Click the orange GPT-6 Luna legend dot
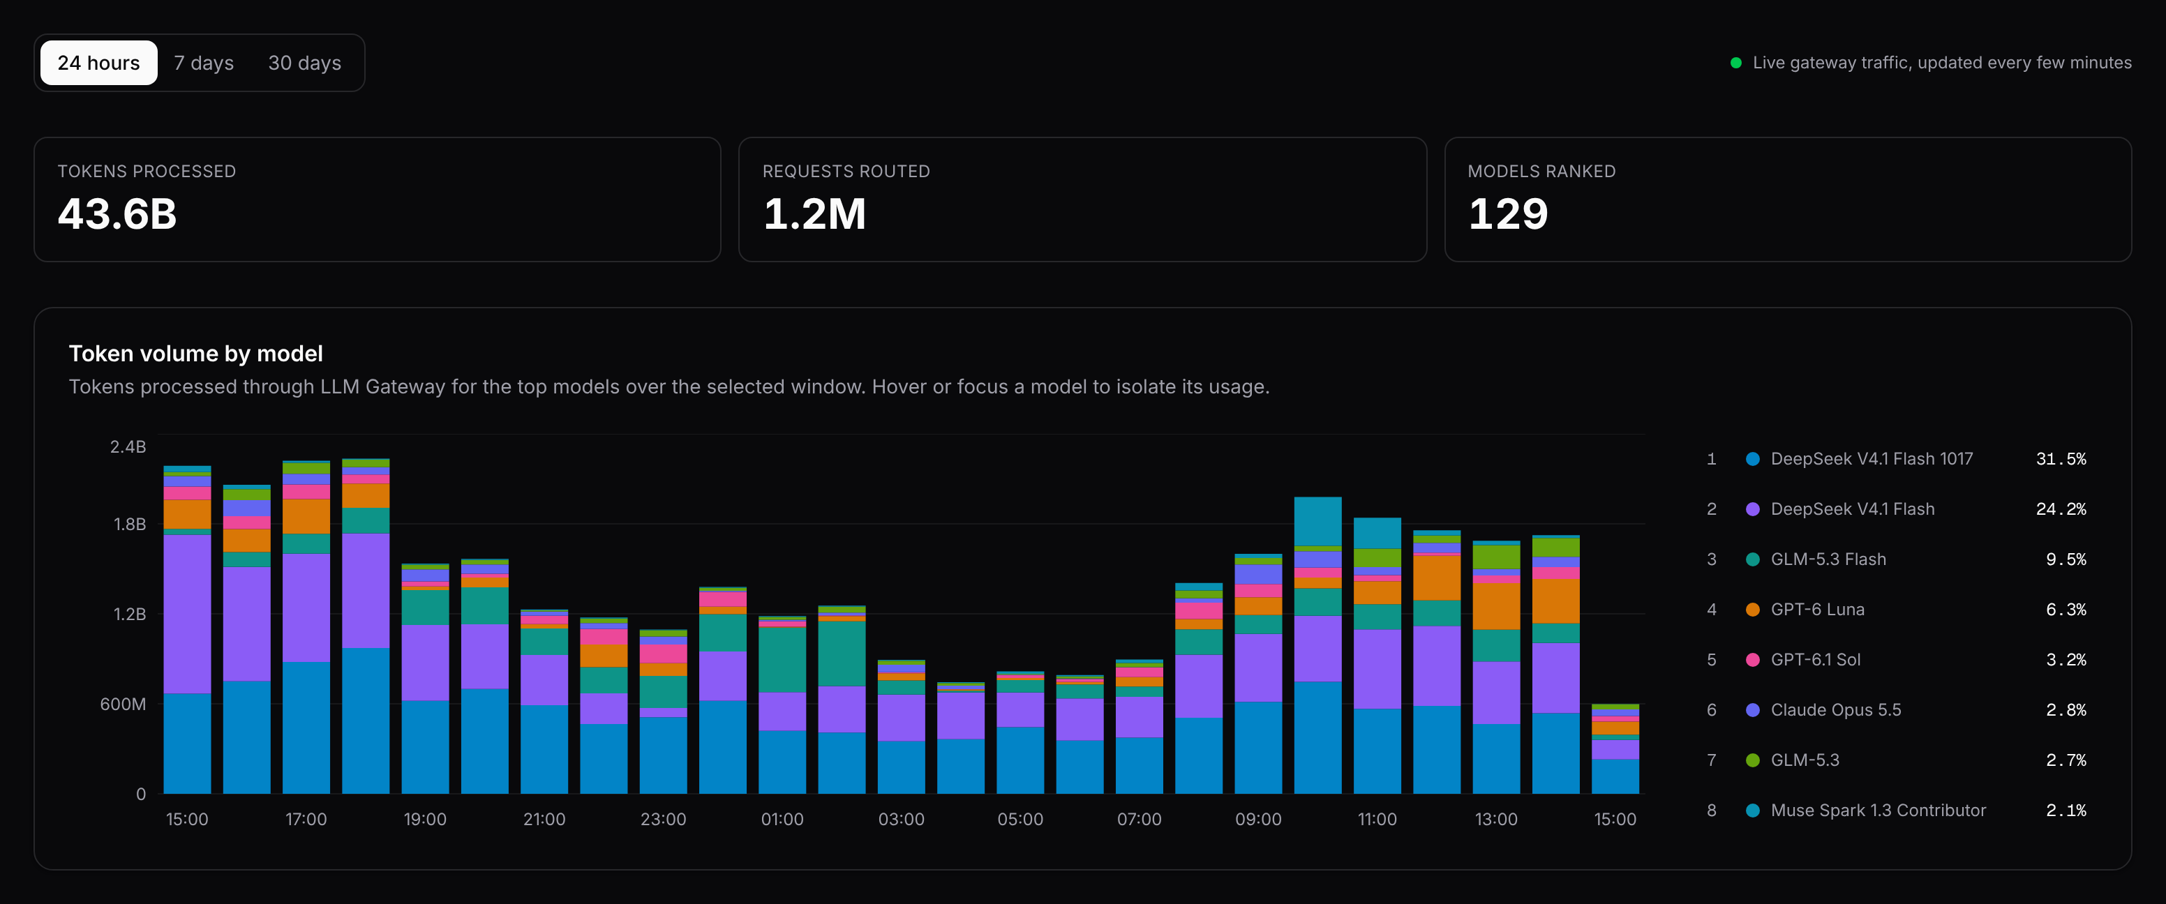Viewport: 2166px width, 904px height. (x=1752, y=610)
